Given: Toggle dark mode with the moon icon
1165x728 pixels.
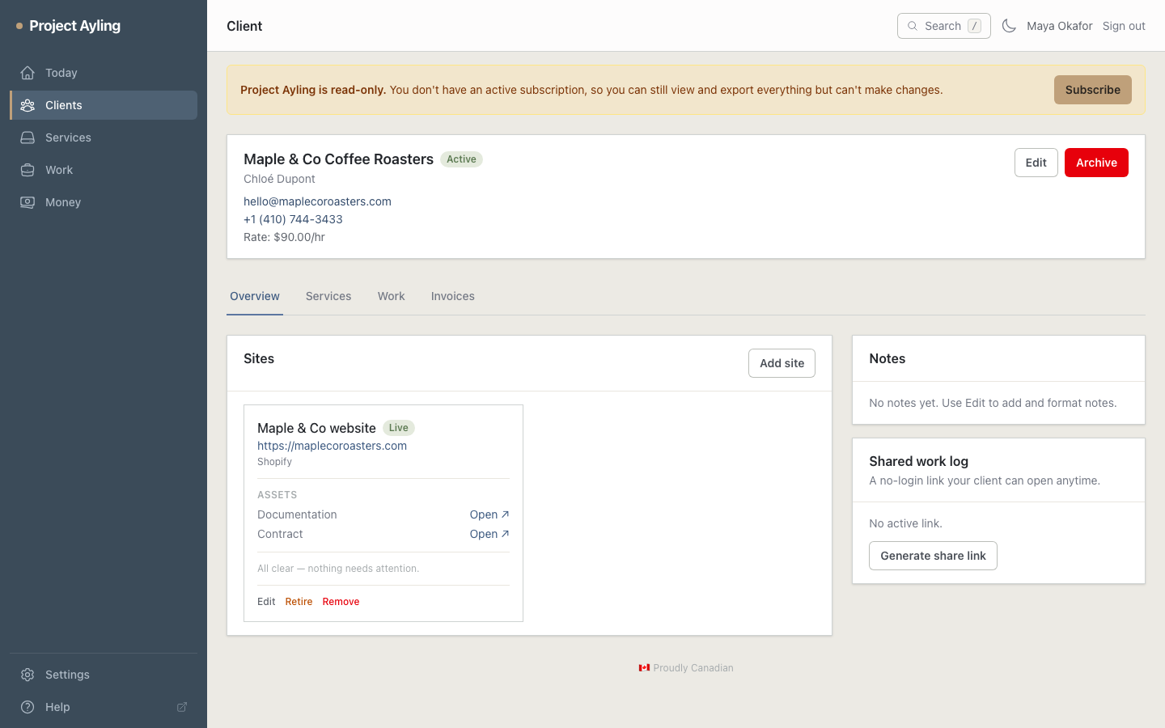Looking at the screenshot, I should tap(1009, 26).
